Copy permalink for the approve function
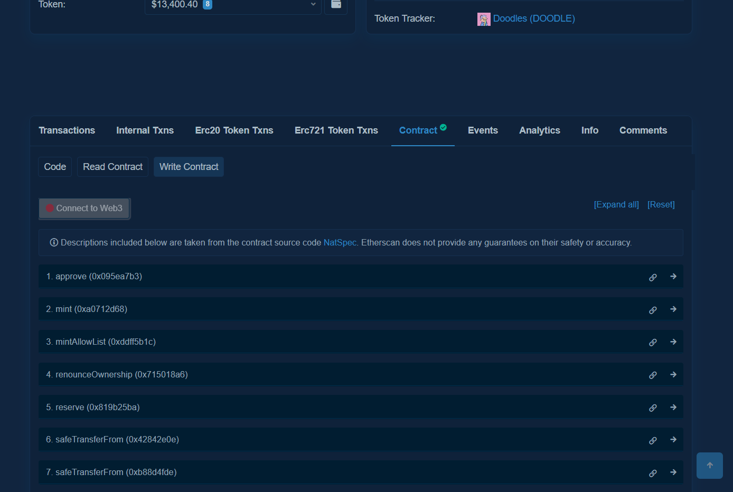The width and height of the screenshot is (733, 492). click(653, 277)
